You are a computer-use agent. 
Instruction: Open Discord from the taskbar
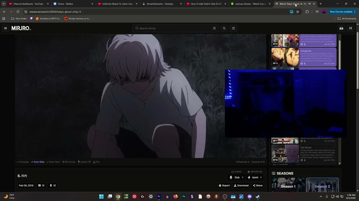(x=250, y=197)
